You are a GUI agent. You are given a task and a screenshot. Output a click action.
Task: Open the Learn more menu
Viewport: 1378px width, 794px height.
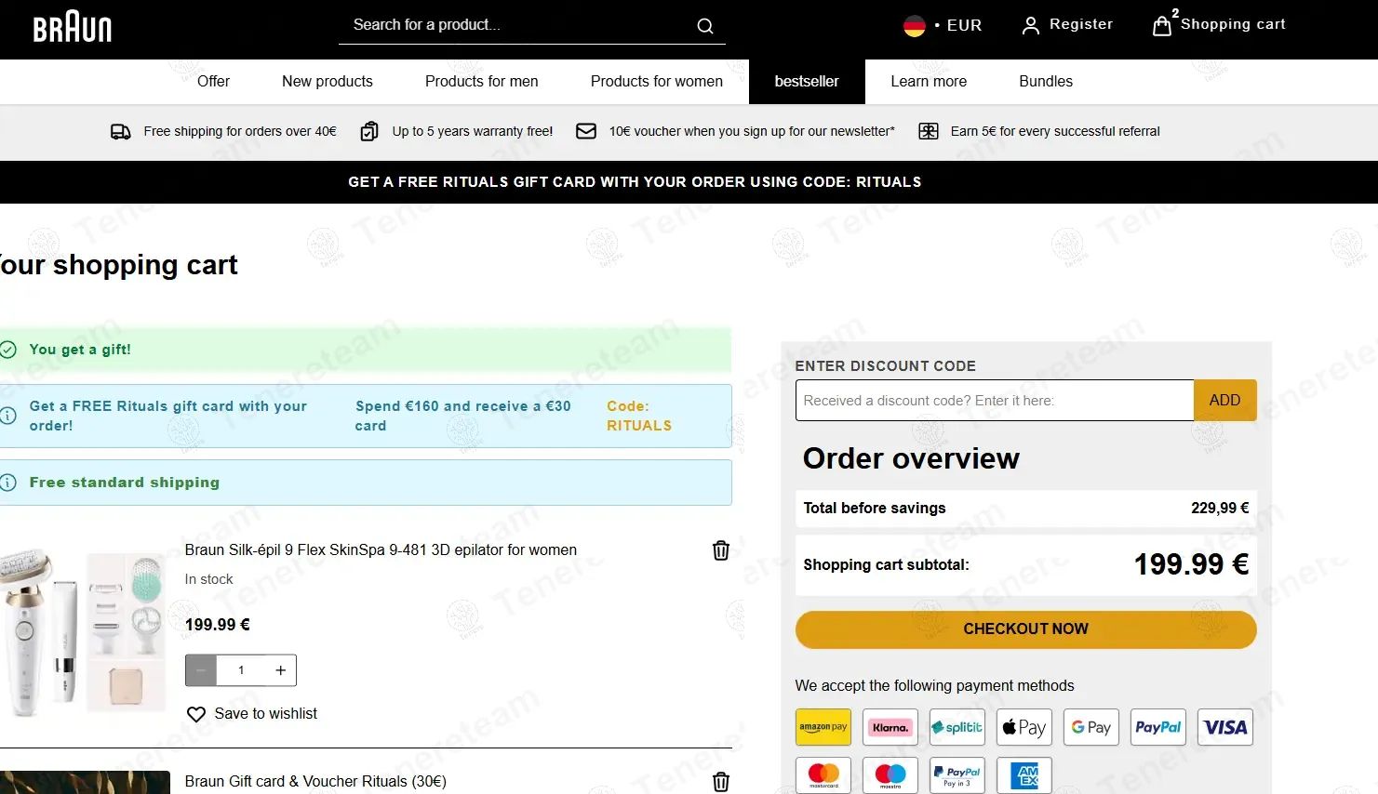929,82
